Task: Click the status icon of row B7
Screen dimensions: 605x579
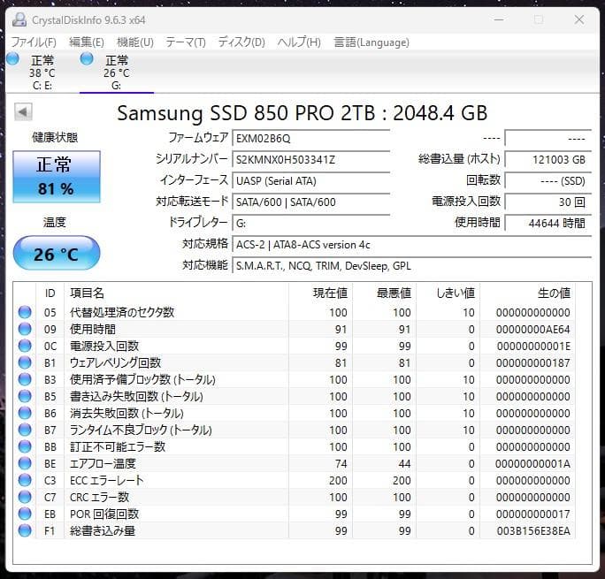Action: tap(25, 430)
